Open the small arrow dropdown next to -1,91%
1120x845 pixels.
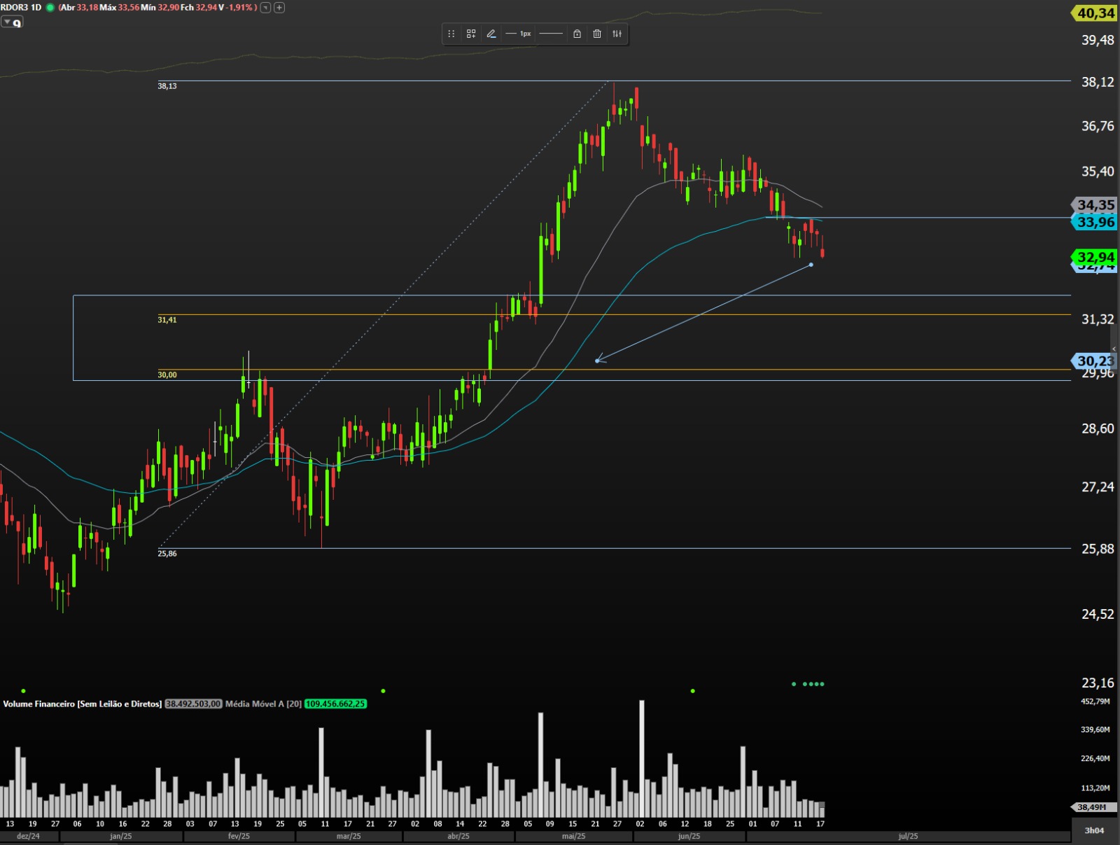(x=266, y=8)
